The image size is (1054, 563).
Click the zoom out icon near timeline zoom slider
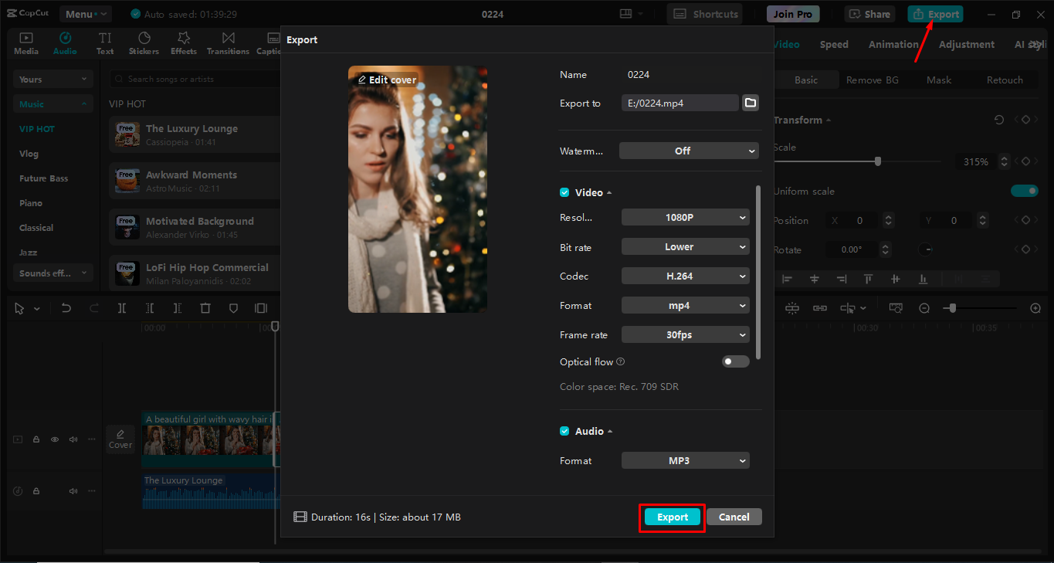click(924, 307)
